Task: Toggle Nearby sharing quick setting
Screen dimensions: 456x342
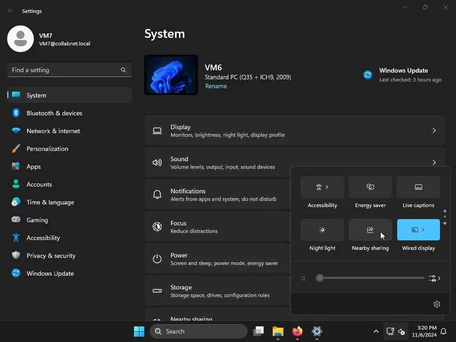Action: (x=370, y=230)
